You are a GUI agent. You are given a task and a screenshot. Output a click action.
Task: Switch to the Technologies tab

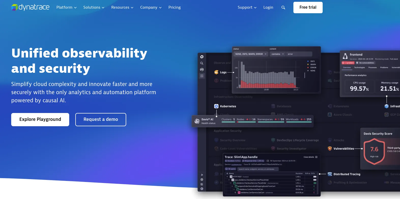click(x=359, y=67)
